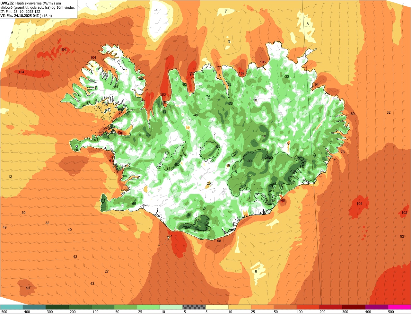Viewport: 411px width, 314px height.
Task: Click the flux value '94' on the east coast
Action: point(317,84)
